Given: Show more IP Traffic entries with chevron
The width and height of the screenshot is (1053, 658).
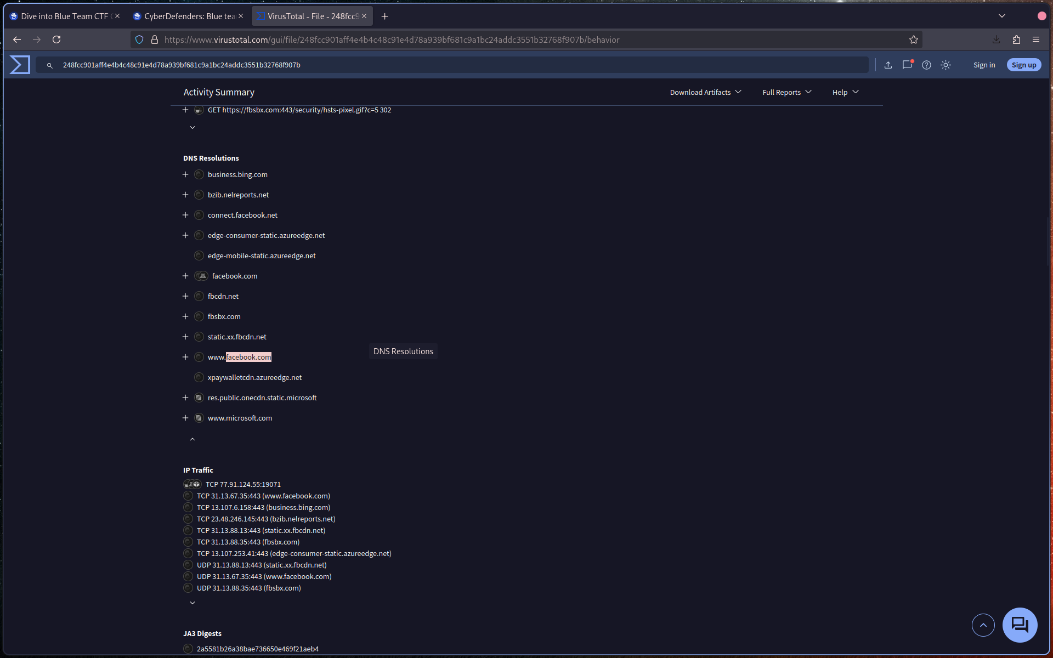Looking at the screenshot, I should 193,603.
